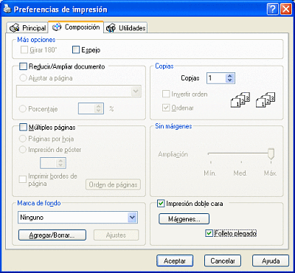Increase the Copias count with up arrow
This screenshot has height=273, width=295.
click(x=230, y=76)
